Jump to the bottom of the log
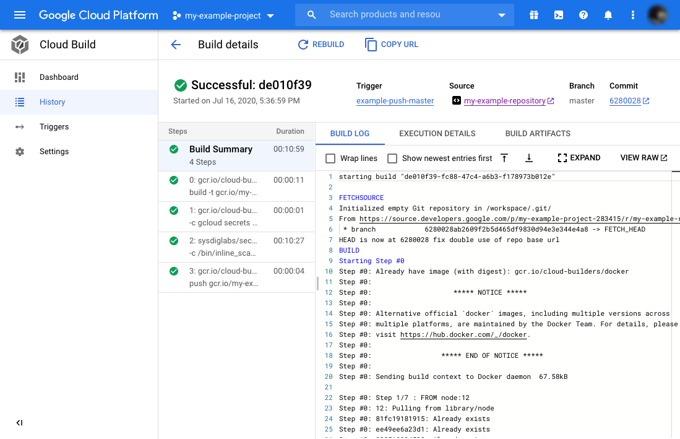Image resolution: width=680 pixels, height=439 pixels. [x=528, y=158]
